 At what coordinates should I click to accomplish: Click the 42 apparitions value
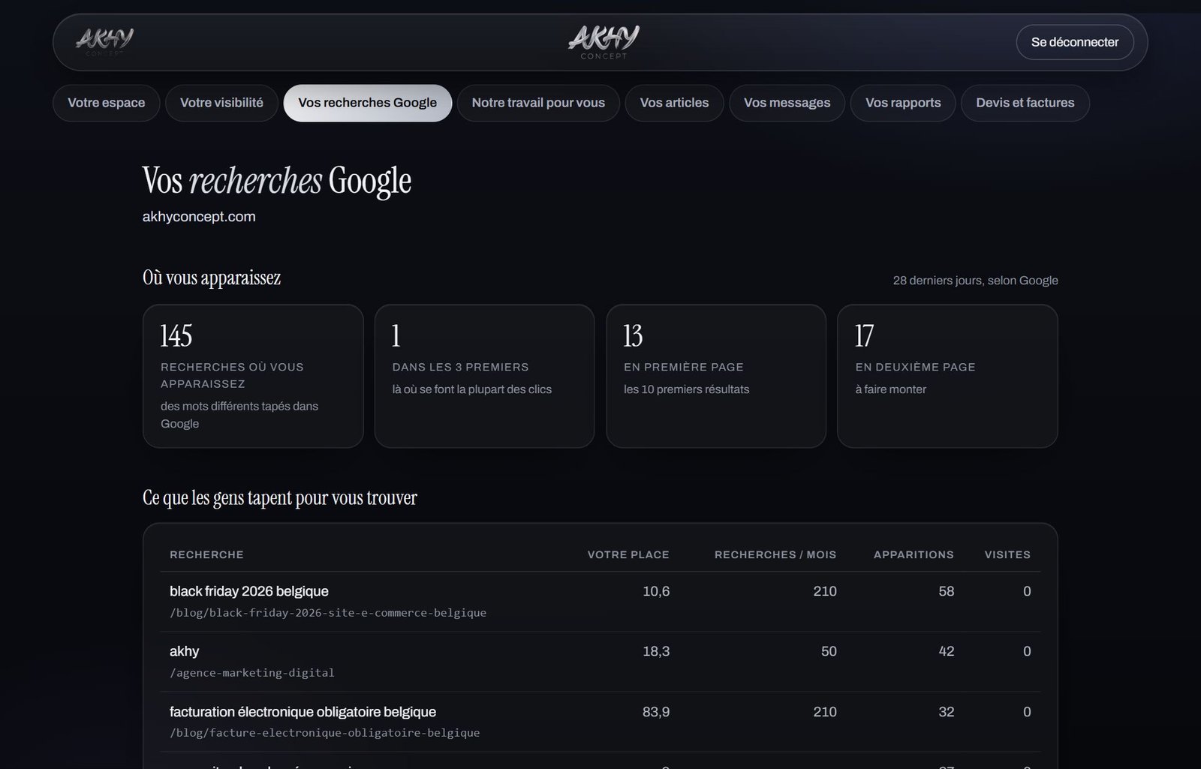coord(947,651)
